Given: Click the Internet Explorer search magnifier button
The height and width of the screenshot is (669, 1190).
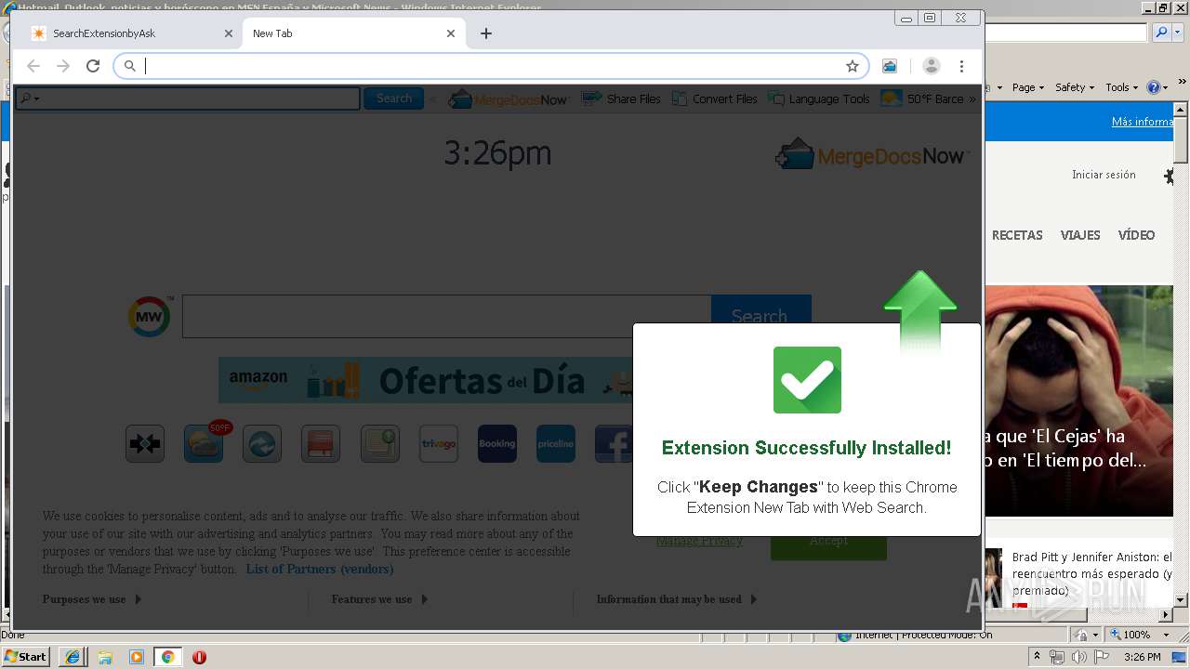Looking at the screenshot, I should coord(1161,33).
